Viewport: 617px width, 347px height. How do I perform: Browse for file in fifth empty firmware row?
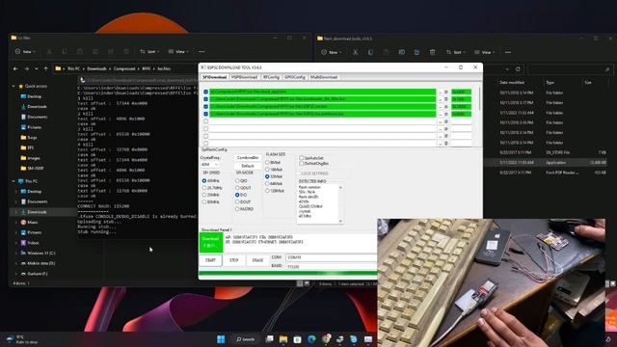441,121
